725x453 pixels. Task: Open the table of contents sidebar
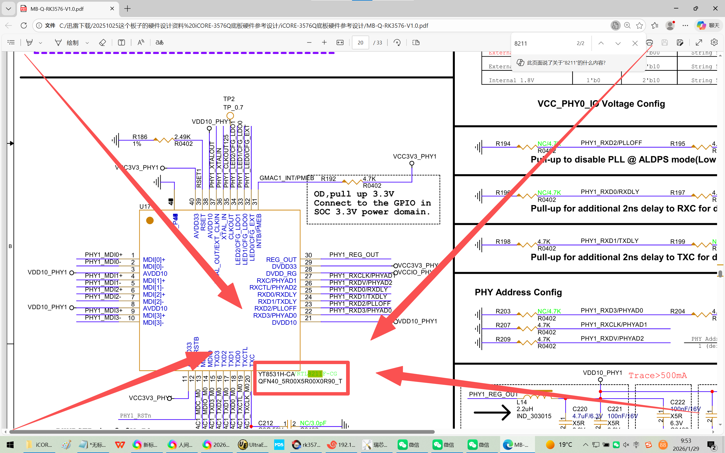tap(11, 42)
